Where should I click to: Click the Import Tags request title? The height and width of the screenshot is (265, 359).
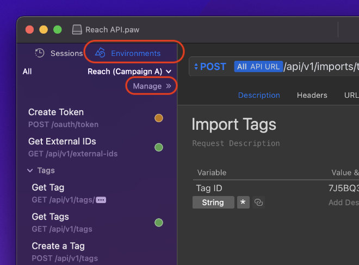pos(234,124)
